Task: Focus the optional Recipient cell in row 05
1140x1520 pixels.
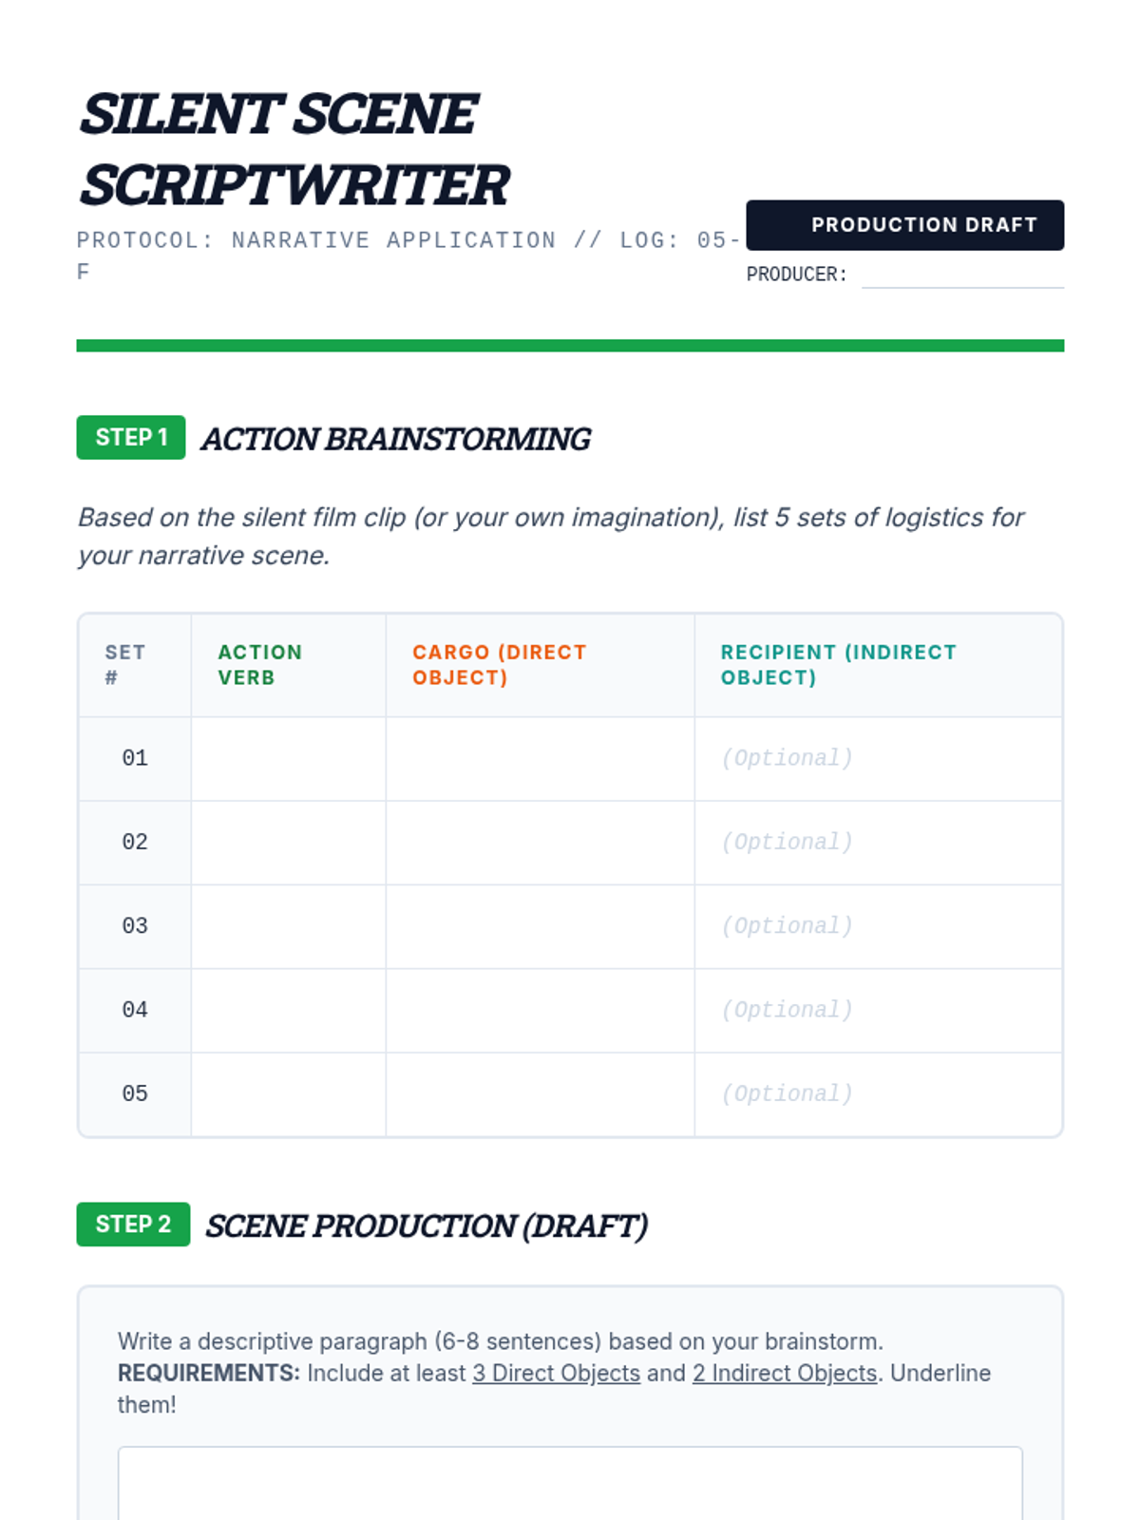Action: pyautogui.click(x=878, y=1093)
